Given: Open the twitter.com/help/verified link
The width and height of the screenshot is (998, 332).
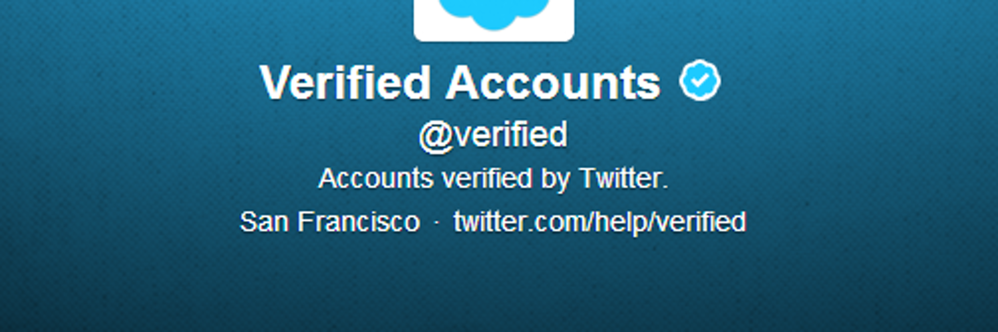Looking at the screenshot, I should point(599,222).
